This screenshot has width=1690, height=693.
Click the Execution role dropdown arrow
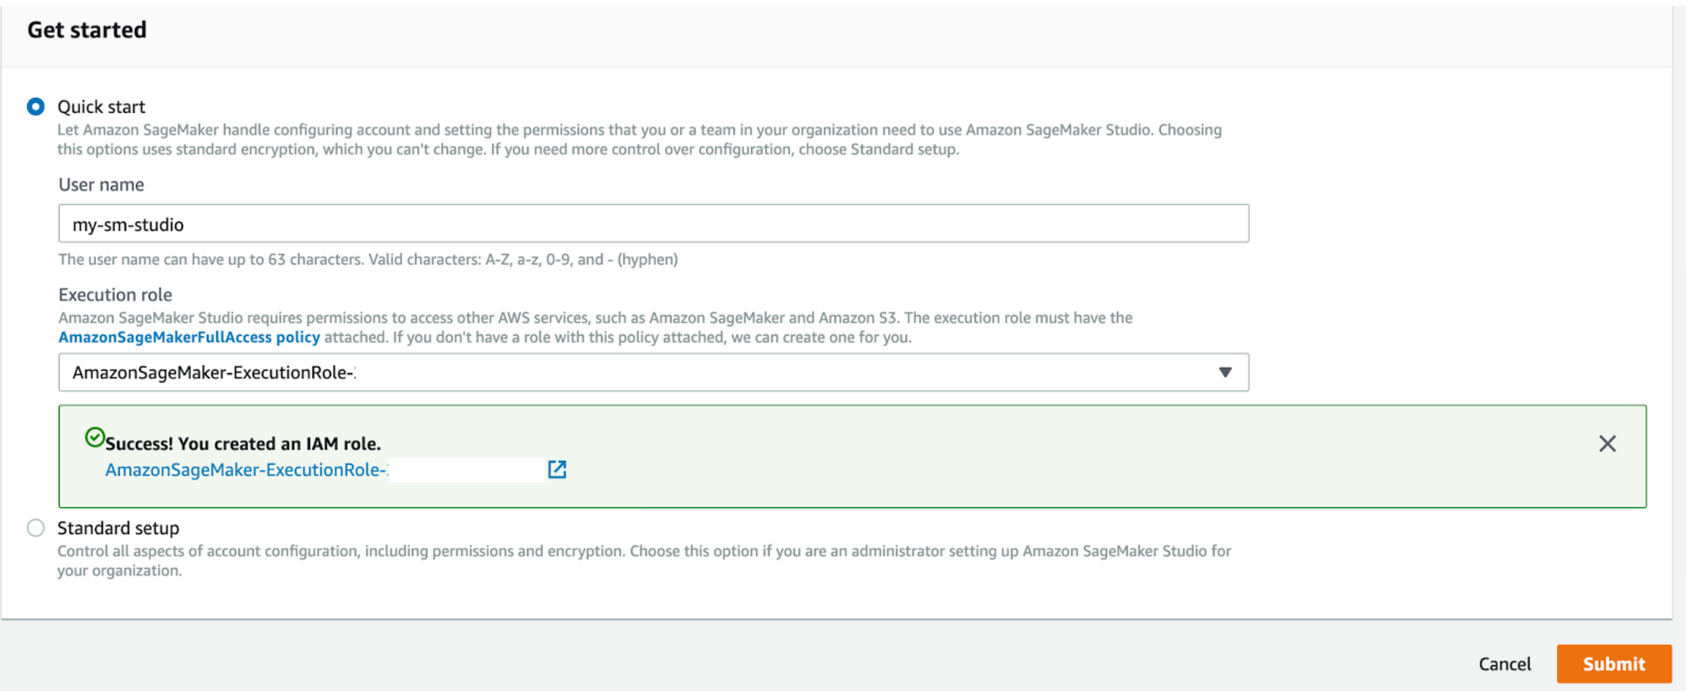[x=1224, y=372]
